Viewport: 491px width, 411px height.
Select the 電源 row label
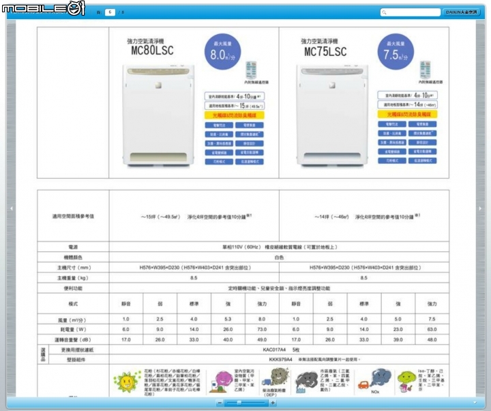tap(73, 247)
